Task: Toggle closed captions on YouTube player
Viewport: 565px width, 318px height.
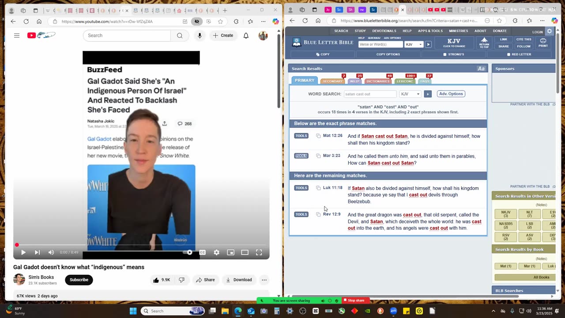Action: tap(202, 252)
